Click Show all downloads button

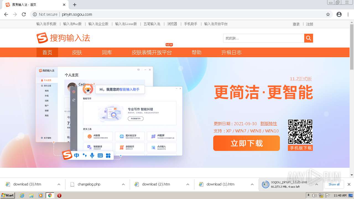point(334,184)
